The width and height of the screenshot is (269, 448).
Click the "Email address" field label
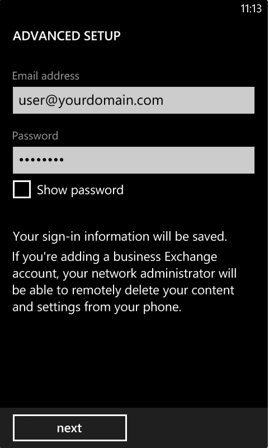46,76
